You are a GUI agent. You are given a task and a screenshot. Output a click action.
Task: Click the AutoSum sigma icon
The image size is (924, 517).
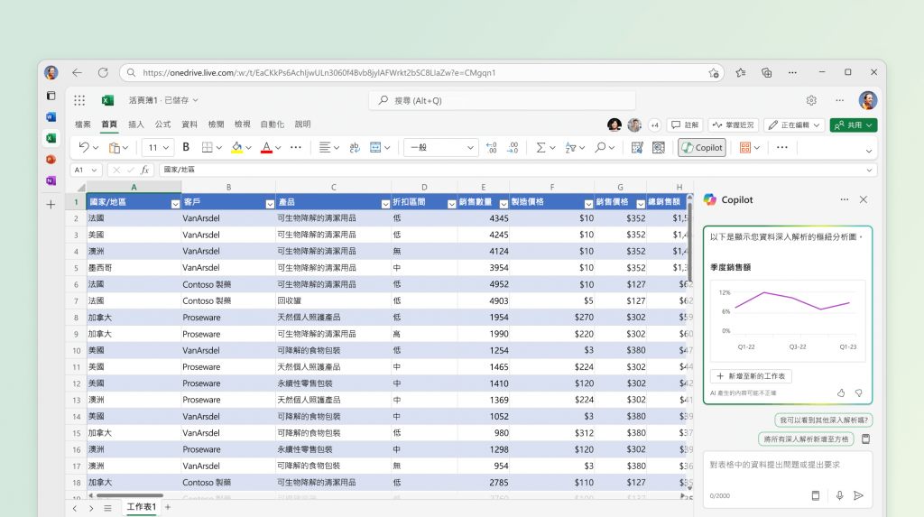point(541,147)
